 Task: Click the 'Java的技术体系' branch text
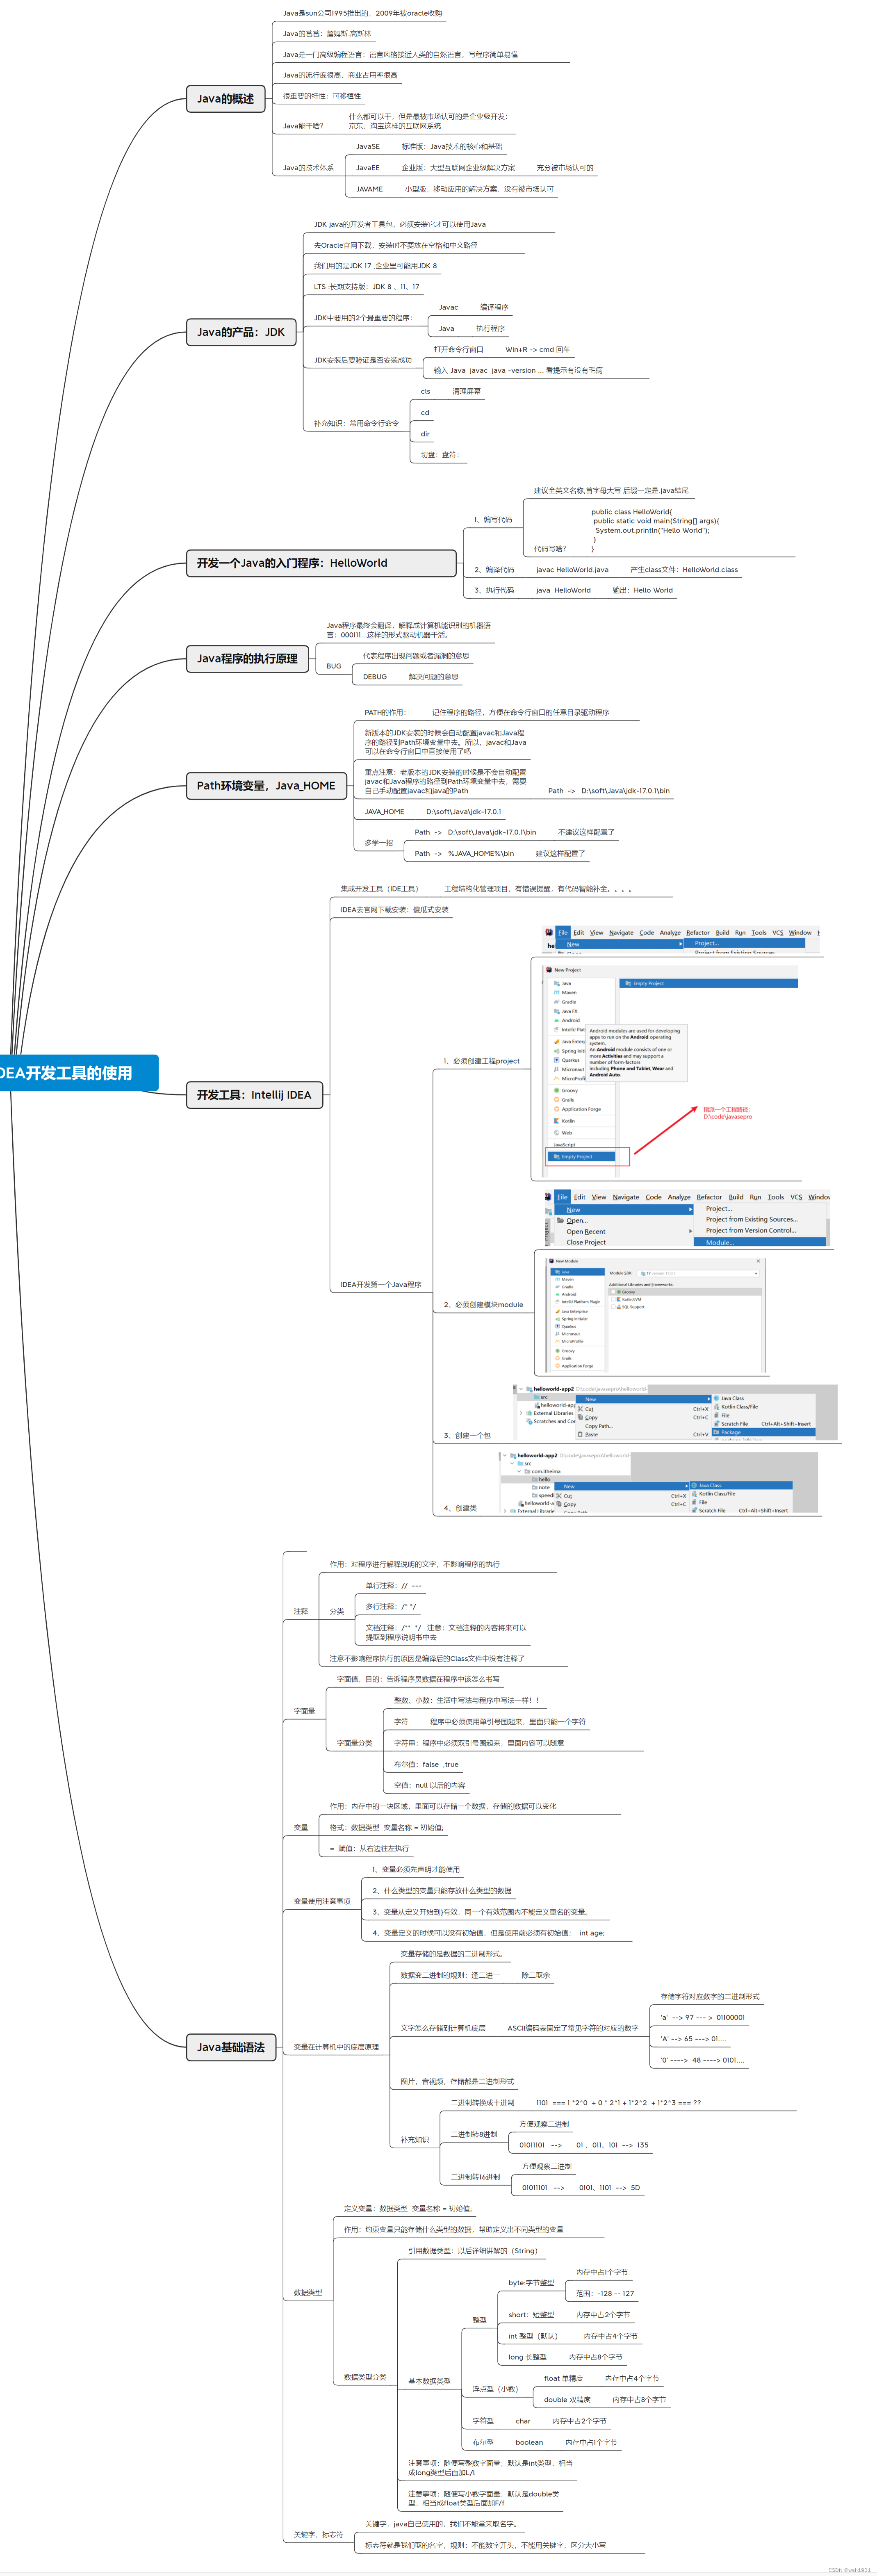[308, 168]
